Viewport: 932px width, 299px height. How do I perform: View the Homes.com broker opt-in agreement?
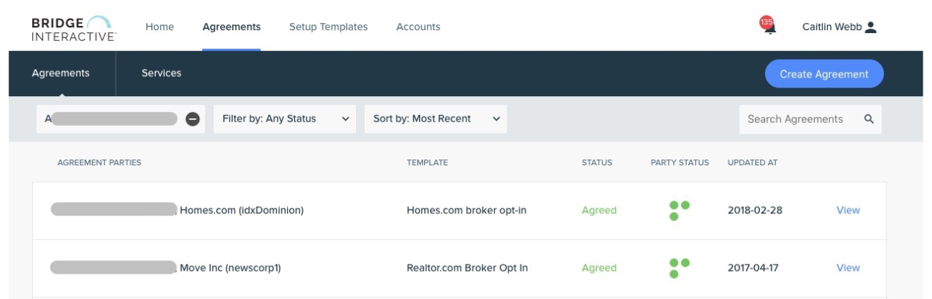pos(848,211)
